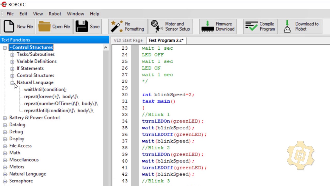Expand the bottom-level Natural Language node
The width and height of the screenshot is (330, 186).
(5, 174)
